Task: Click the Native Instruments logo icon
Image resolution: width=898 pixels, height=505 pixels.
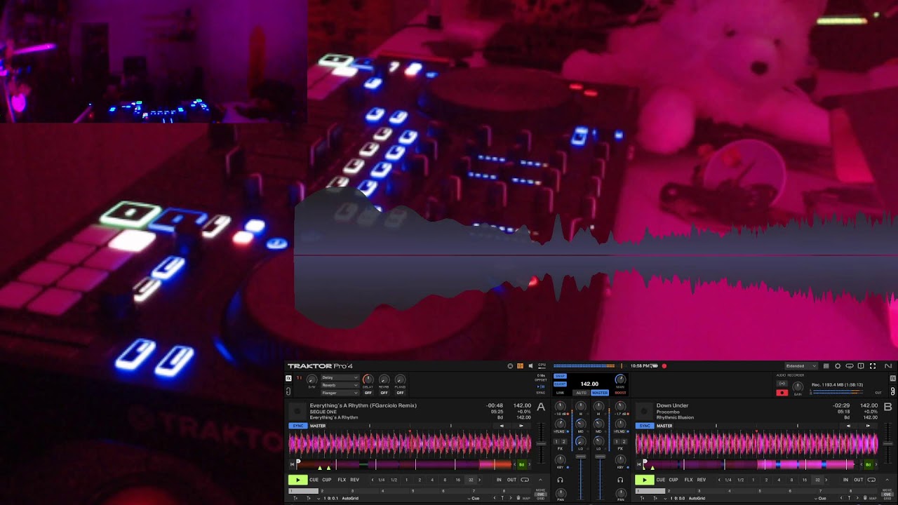Action: (888, 366)
